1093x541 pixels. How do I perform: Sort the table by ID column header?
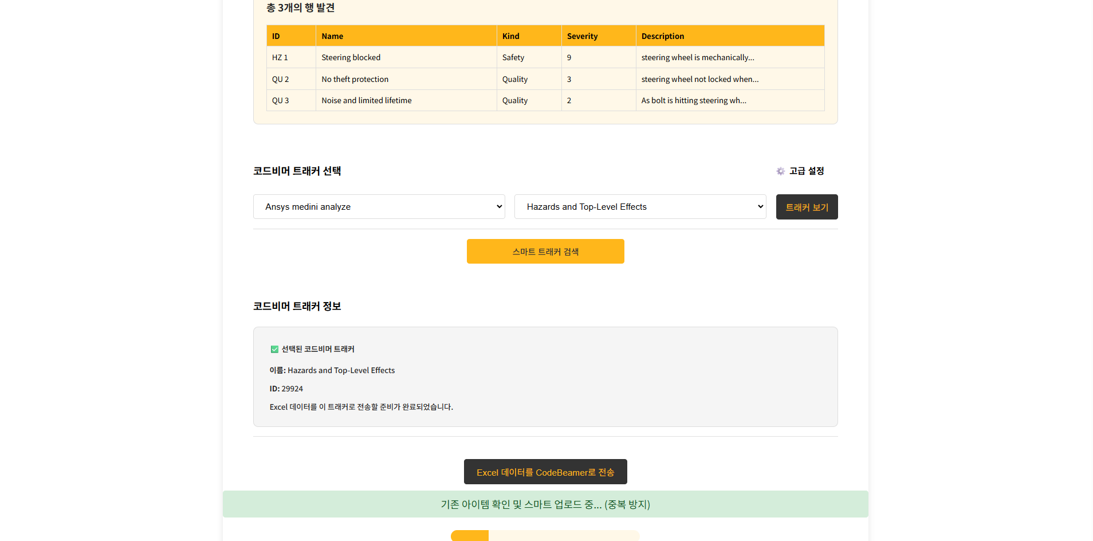276,36
